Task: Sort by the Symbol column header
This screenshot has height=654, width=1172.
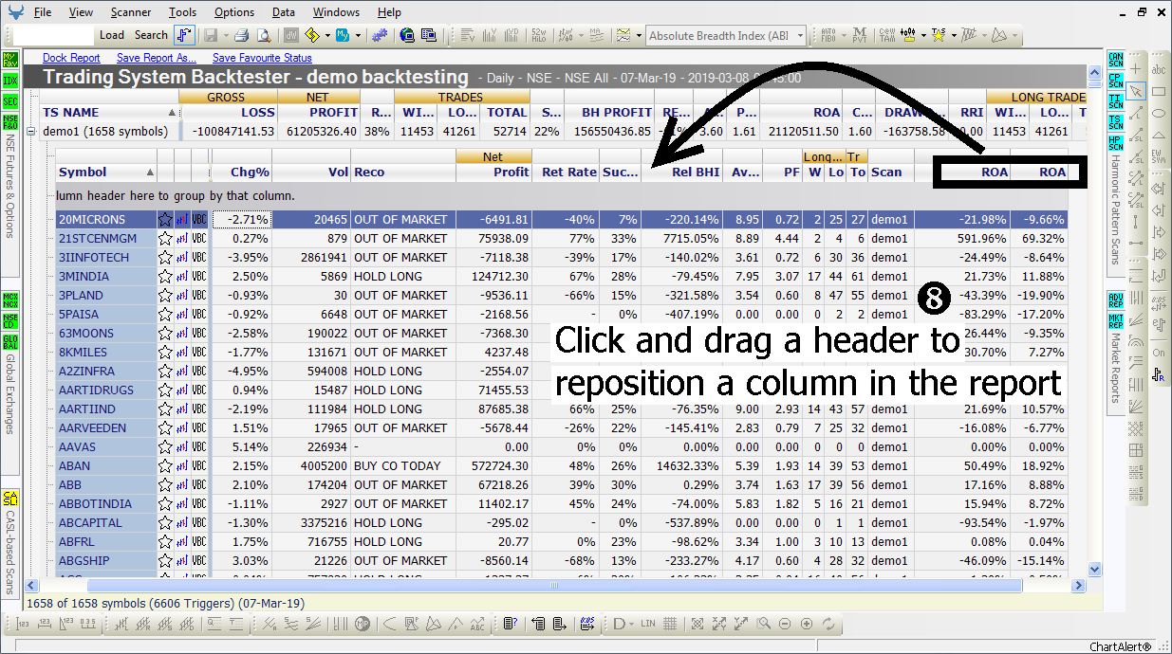Action: point(105,172)
